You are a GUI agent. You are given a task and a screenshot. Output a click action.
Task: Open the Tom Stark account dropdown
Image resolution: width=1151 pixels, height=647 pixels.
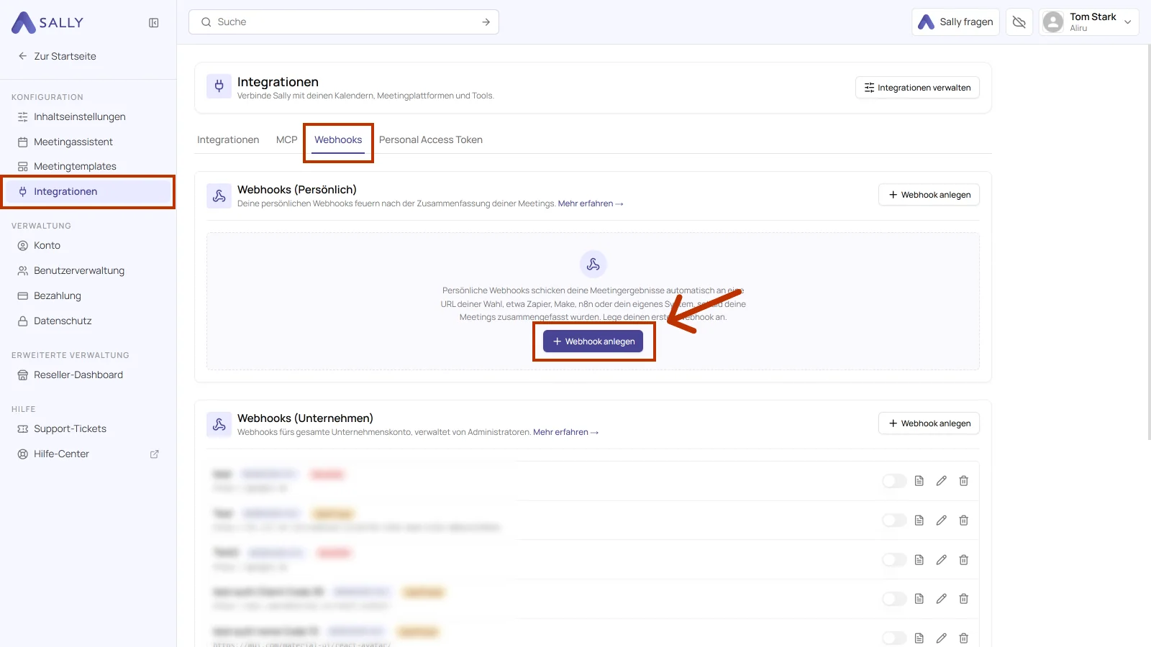[x=1088, y=22]
